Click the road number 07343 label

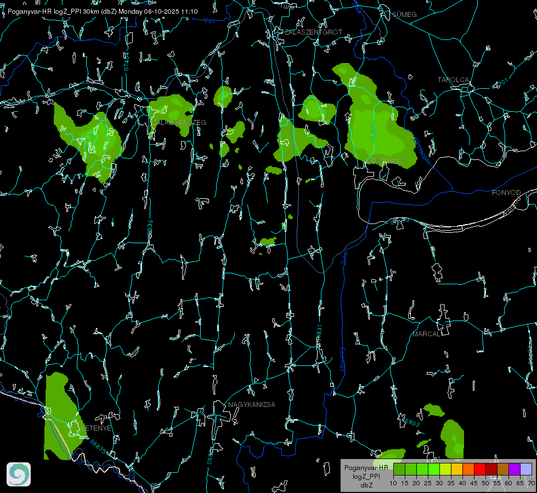point(373,131)
